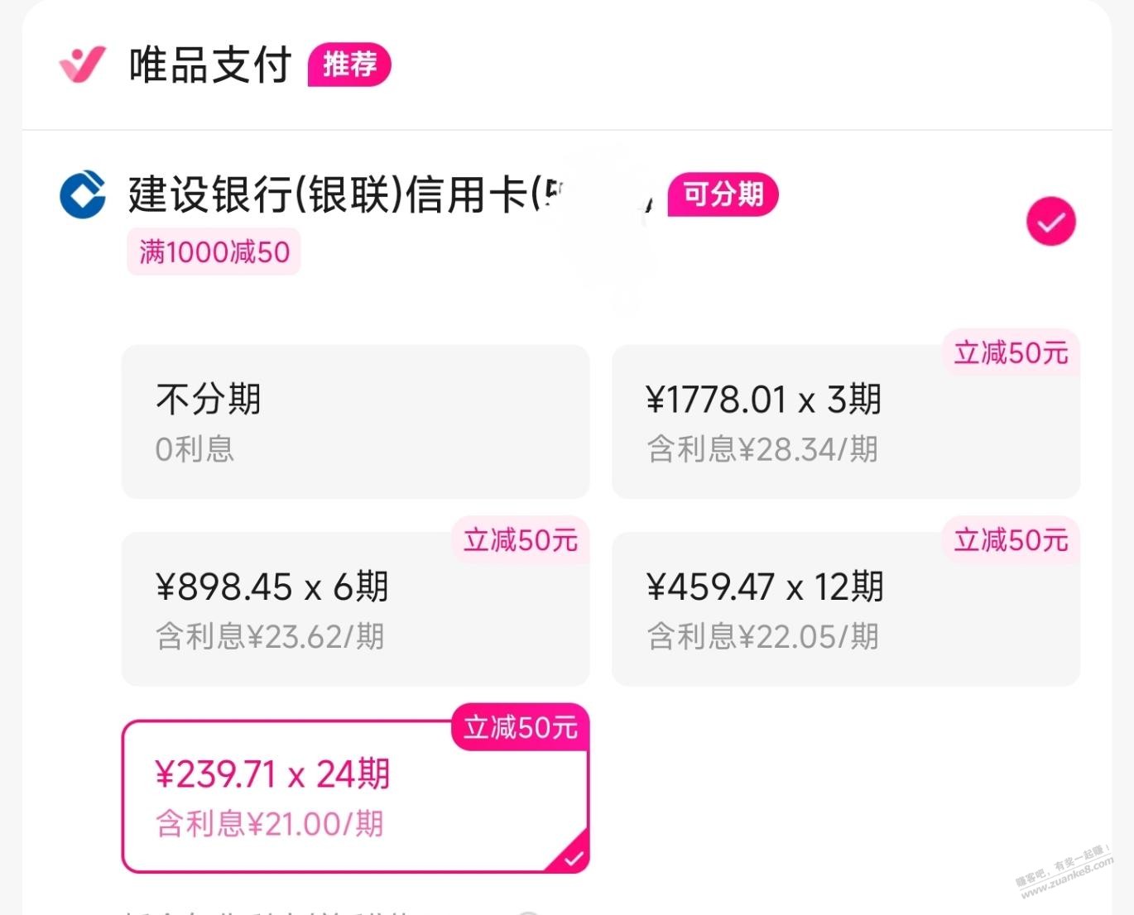
Task: Click the 满1000减50 discount tag
Action: click(214, 252)
